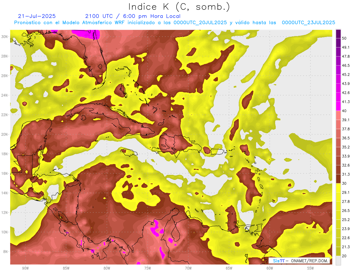
Task: Click latitude label "10N"
Action: tap(4, 232)
